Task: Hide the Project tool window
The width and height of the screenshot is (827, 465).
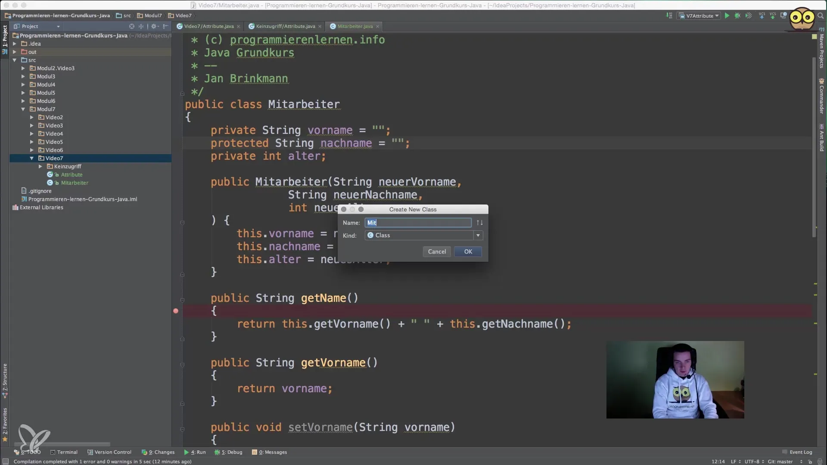Action: click(165, 26)
